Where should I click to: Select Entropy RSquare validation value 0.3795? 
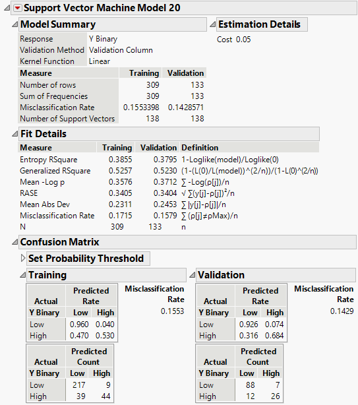[165, 160]
